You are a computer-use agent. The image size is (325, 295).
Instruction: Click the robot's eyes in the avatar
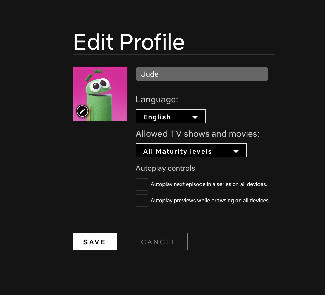[x=100, y=84]
